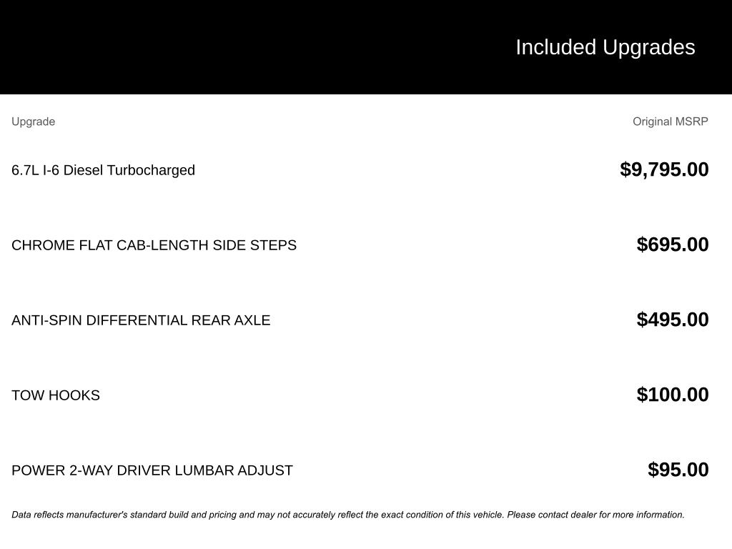Click the Upgrade column header
Screen dimensions: 732x549
coord(33,122)
